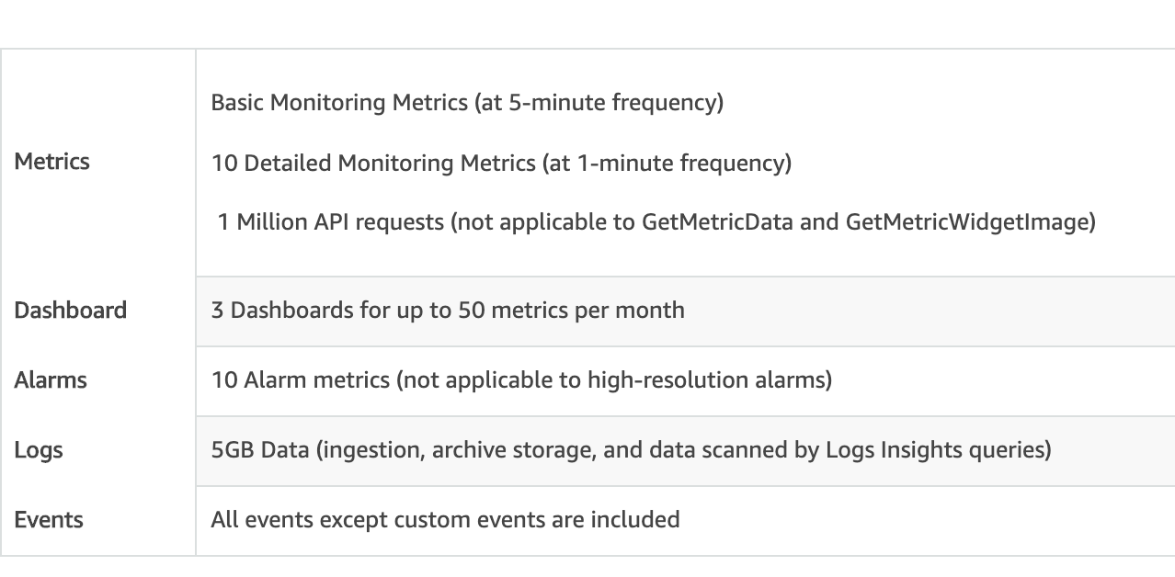The image size is (1175, 577).
Task: Click the Dashboard row label
Action: pos(71,311)
